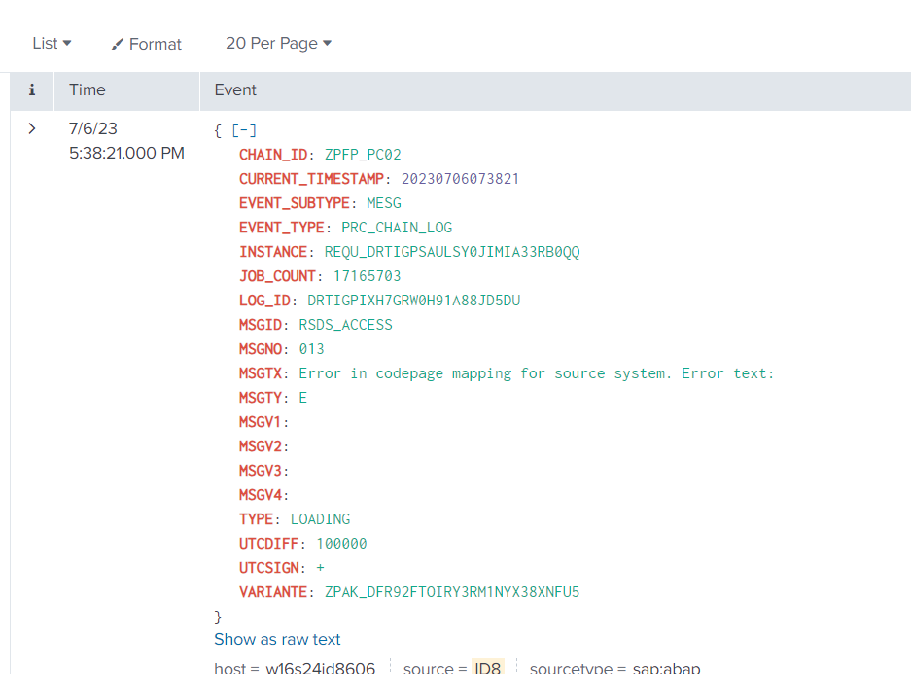Click the VARIANTE value starting with ZPAK_
911x674 pixels.
tap(451, 592)
